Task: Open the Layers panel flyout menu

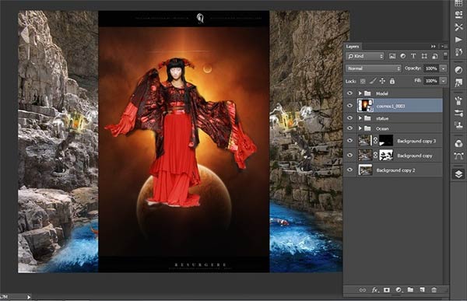Action: coord(444,47)
